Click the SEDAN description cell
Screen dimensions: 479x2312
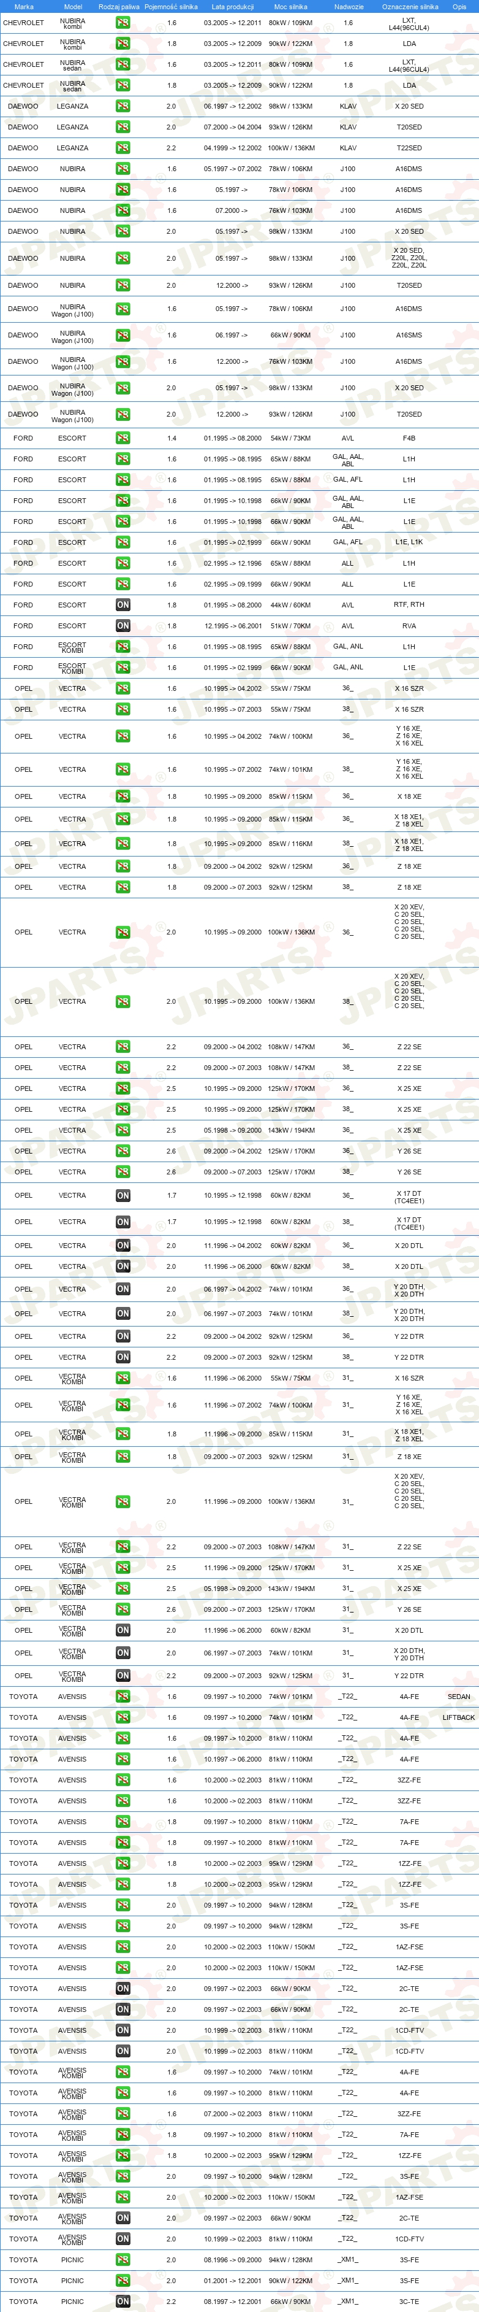(458, 1697)
